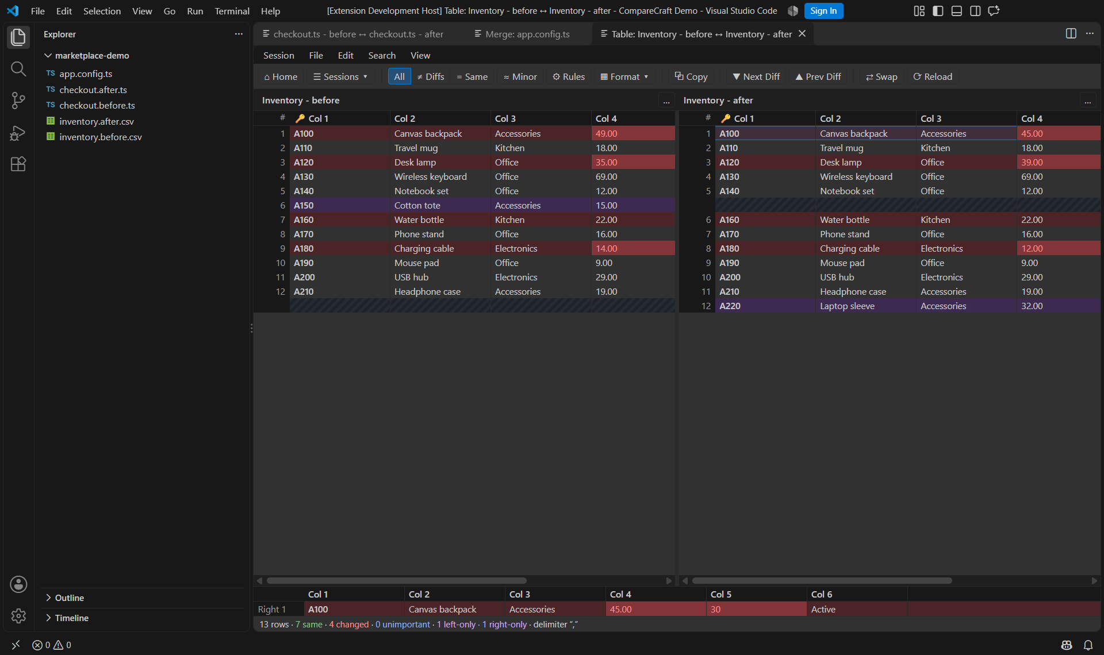Open the Inventory - after pane options
Viewport: 1104px width, 655px height.
click(1087, 101)
